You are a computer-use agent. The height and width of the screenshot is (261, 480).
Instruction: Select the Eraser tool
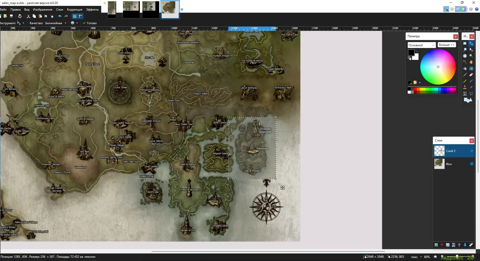tap(471, 75)
